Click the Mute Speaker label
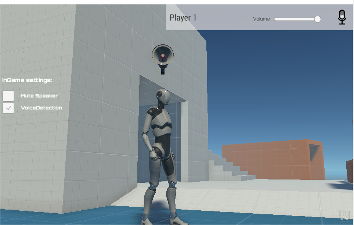The image size is (354, 225). point(39,96)
